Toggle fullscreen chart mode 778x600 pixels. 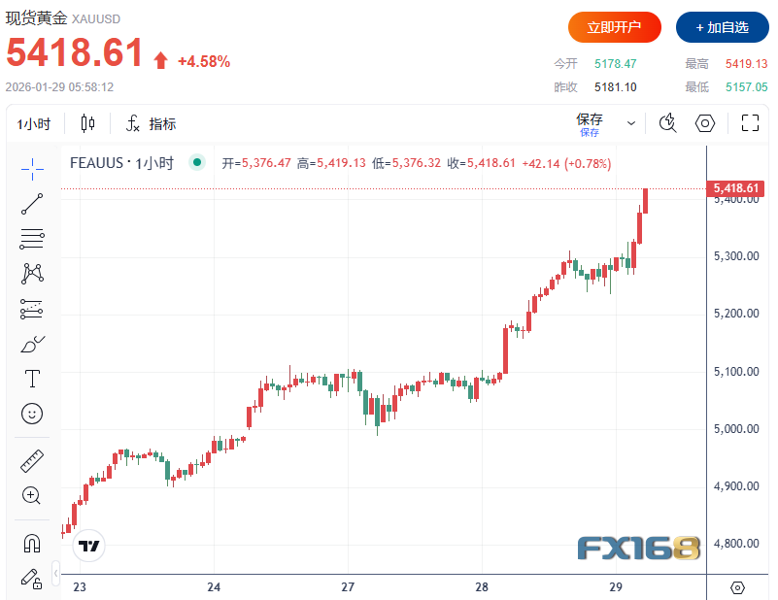coord(750,123)
